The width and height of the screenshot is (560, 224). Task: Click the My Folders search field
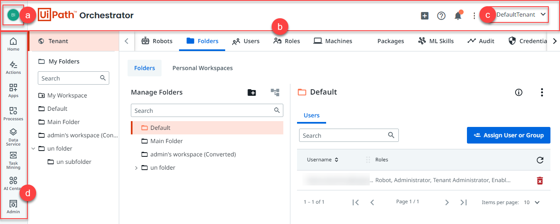(74, 78)
